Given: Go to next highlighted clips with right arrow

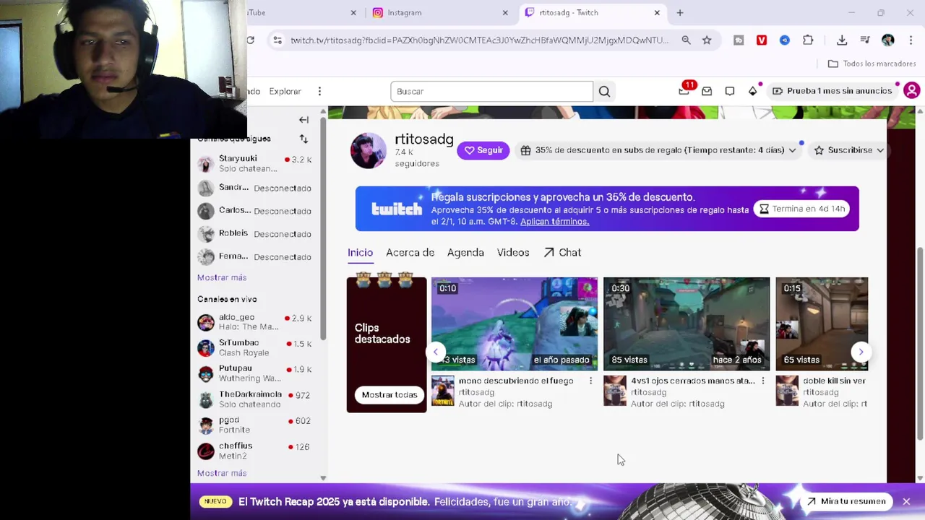Looking at the screenshot, I should click(x=861, y=352).
